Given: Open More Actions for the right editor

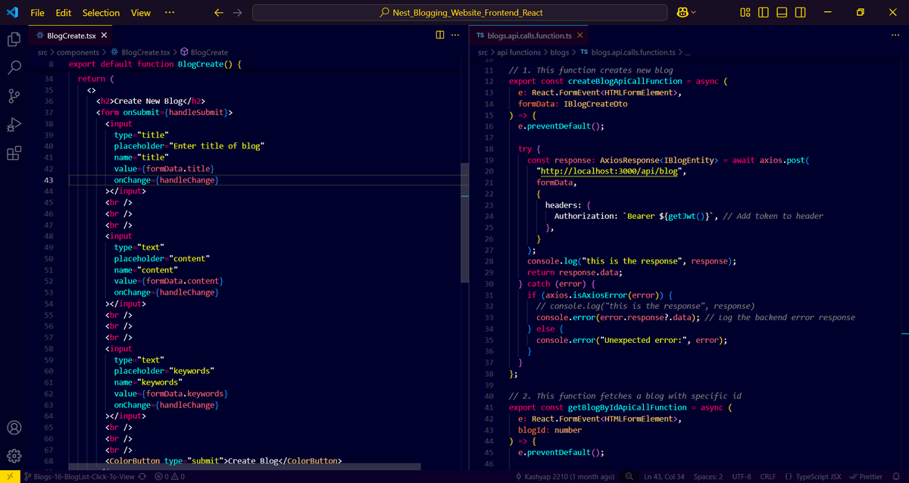Looking at the screenshot, I should coord(896,35).
